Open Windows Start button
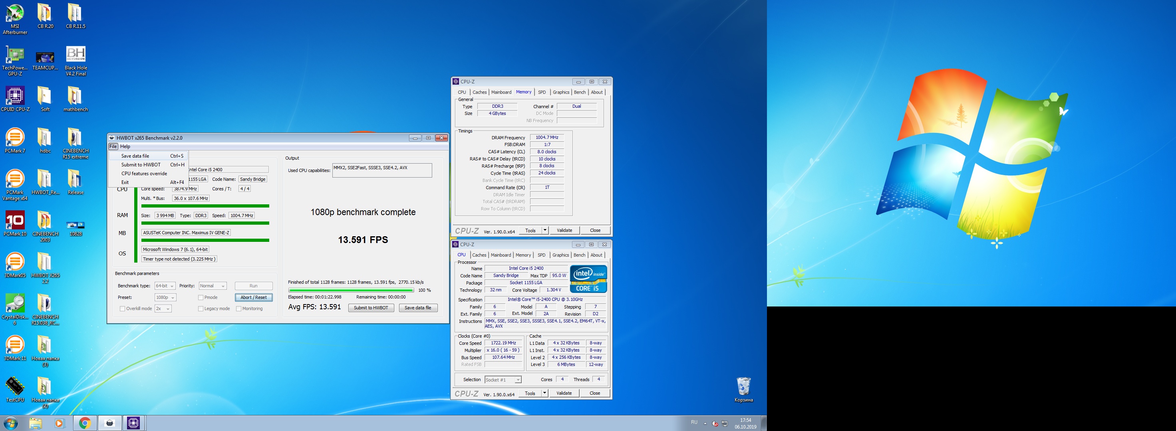 coord(10,423)
